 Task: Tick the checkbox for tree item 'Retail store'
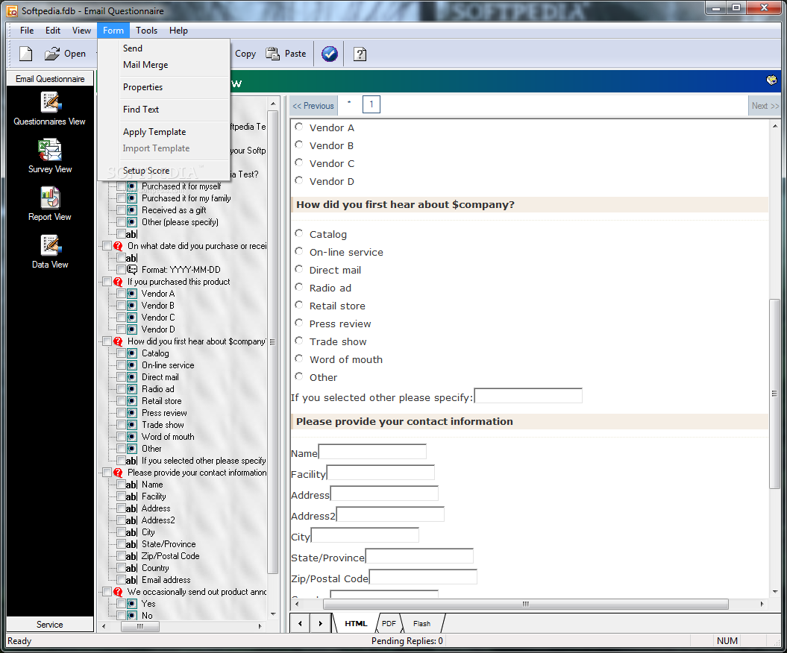122,401
